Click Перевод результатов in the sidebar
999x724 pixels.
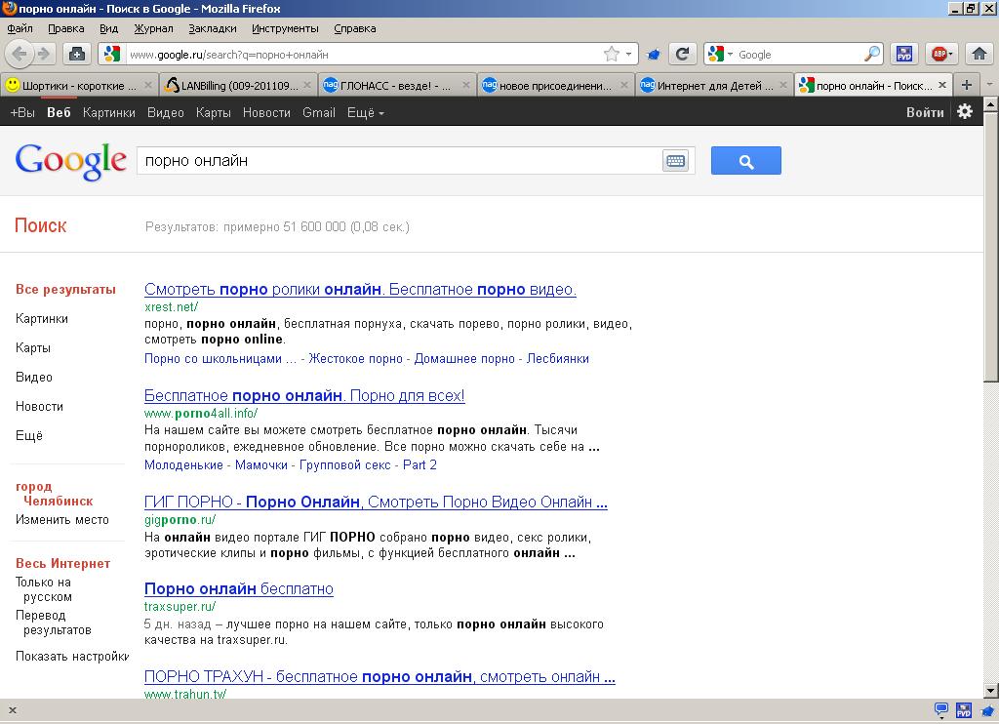[x=54, y=623]
